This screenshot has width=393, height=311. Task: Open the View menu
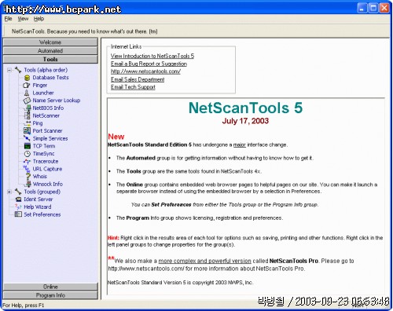click(x=23, y=19)
